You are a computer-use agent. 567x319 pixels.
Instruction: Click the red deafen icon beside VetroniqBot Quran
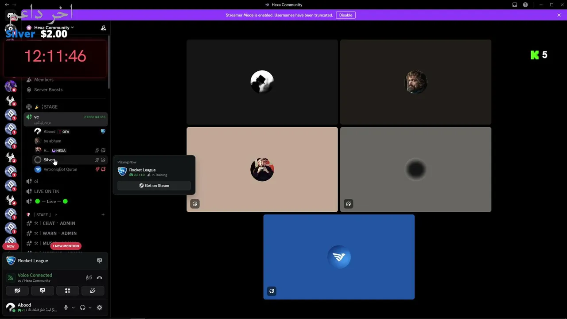click(103, 169)
